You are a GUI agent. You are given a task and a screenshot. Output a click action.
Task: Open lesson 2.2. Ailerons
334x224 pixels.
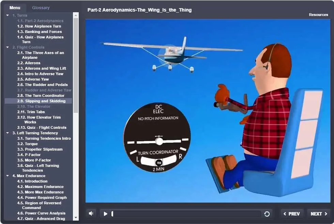(29, 63)
